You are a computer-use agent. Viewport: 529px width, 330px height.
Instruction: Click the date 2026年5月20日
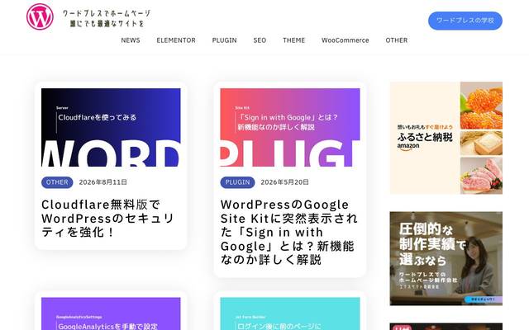click(x=284, y=182)
